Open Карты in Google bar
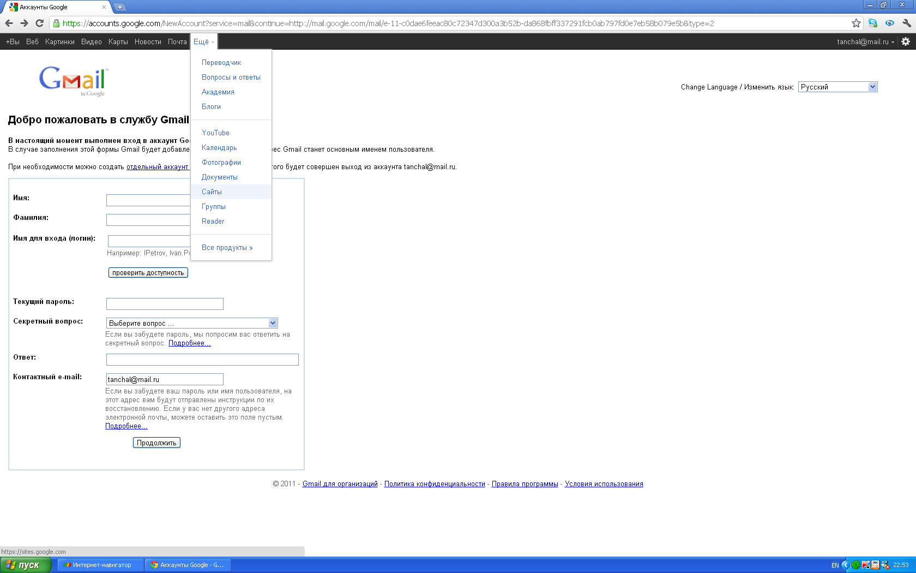This screenshot has width=916, height=573. (x=118, y=41)
